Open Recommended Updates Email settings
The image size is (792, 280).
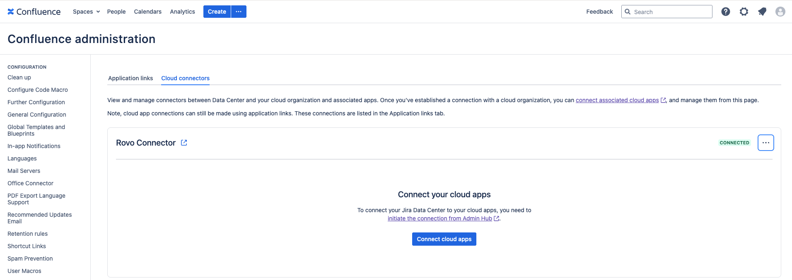[40, 218]
